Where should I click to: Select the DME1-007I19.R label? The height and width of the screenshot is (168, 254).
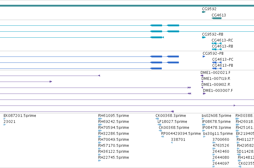click(x=216, y=79)
